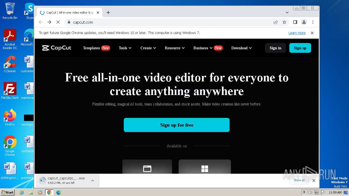
Task: Click the Sign in button
Action: 275,48
